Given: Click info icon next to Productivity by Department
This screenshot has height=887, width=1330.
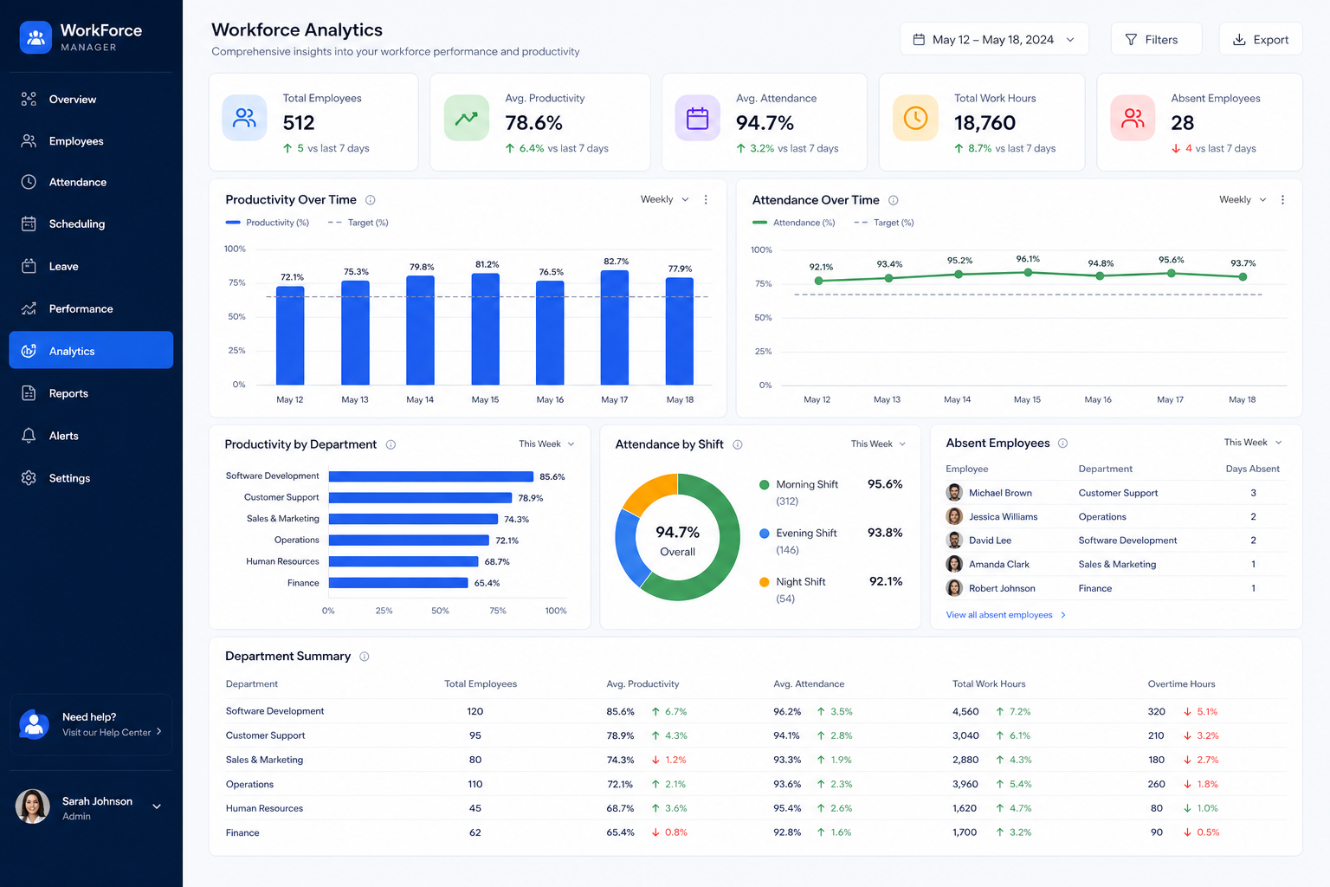Looking at the screenshot, I should [x=391, y=444].
